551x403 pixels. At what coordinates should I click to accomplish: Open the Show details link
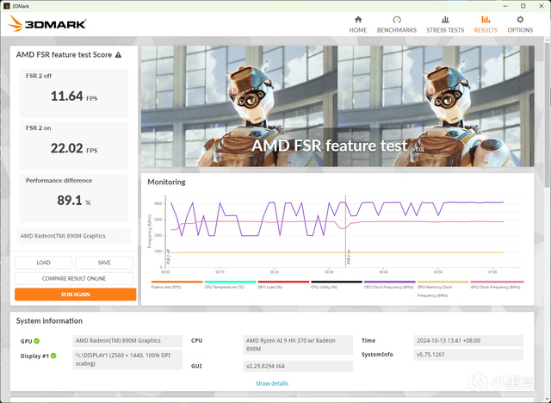click(272, 383)
